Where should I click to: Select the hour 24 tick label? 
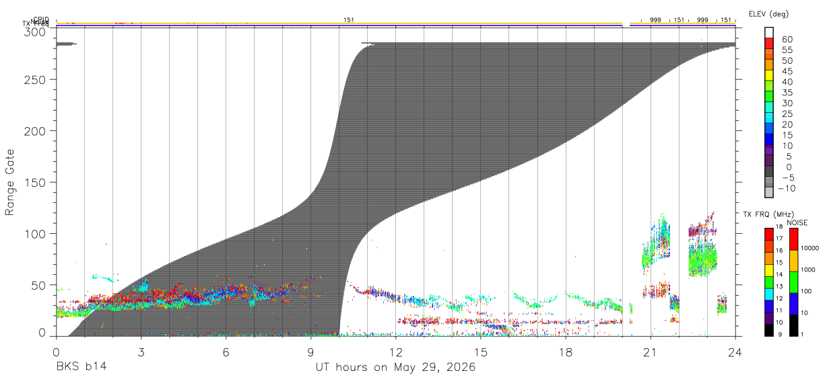735,351
